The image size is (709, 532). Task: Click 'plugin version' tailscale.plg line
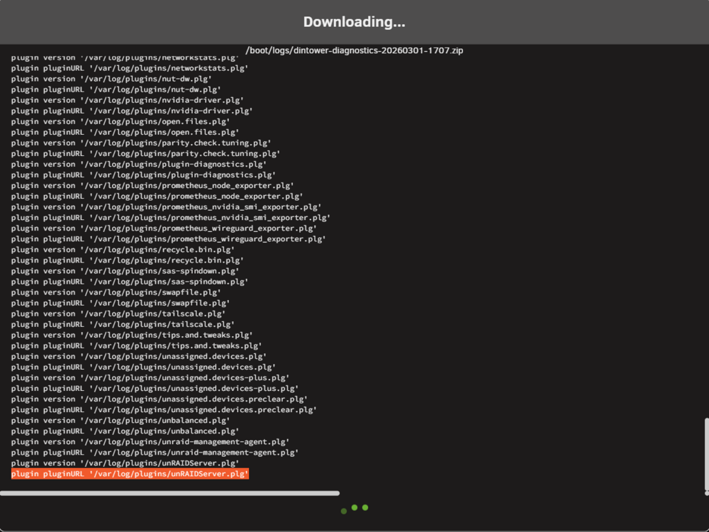click(x=118, y=314)
